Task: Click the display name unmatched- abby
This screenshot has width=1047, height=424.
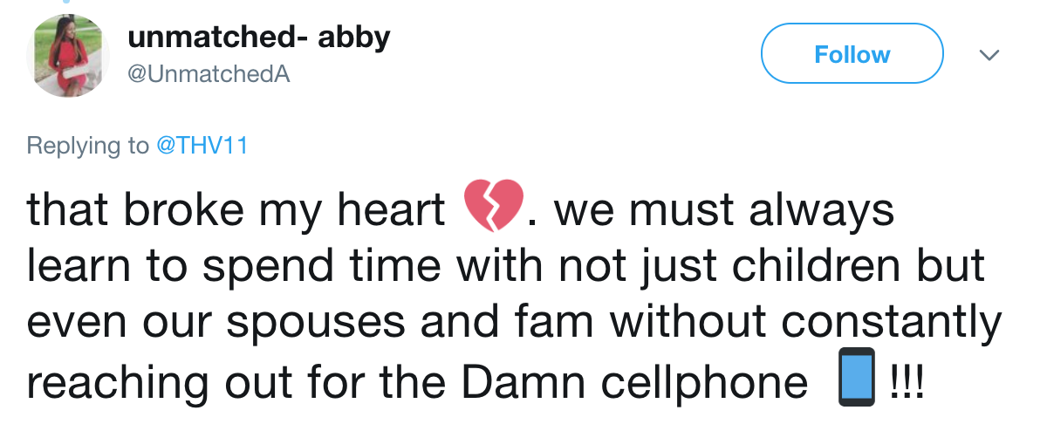Action: pyautogui.click(x=258, y=37)
